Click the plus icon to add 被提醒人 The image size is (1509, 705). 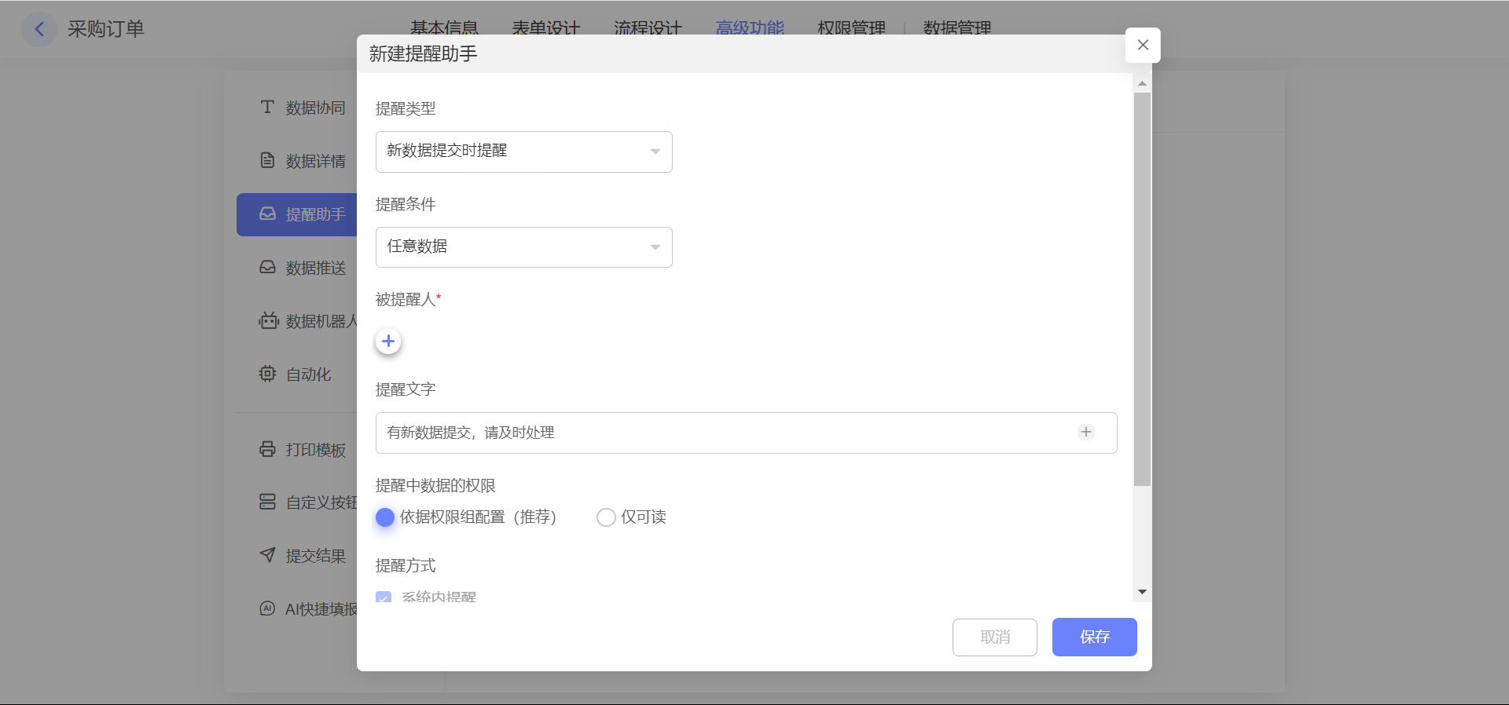388,342
